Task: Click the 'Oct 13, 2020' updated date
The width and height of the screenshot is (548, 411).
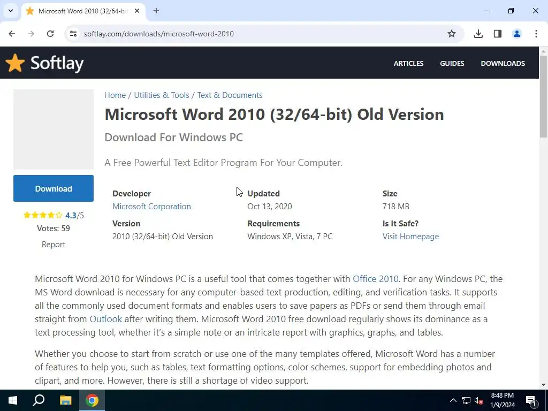Action: pyautogui.click(x=270, y=206)
